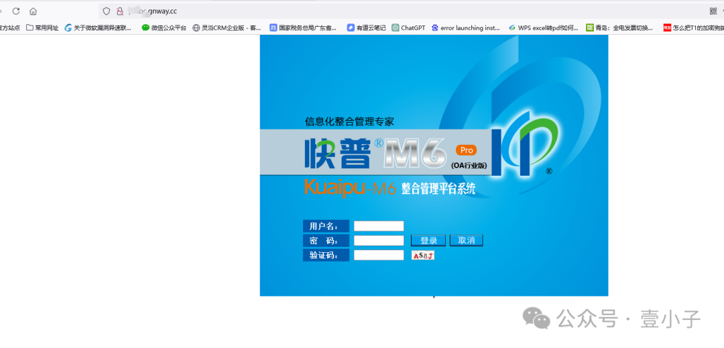Open the 微信公众平台 bookmark
The image size is (724, 348).
click(x=164, y=27)
